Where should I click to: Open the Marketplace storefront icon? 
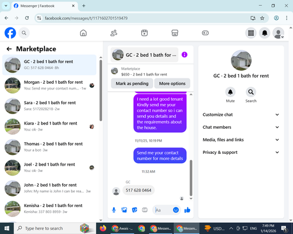click(175, 33)
